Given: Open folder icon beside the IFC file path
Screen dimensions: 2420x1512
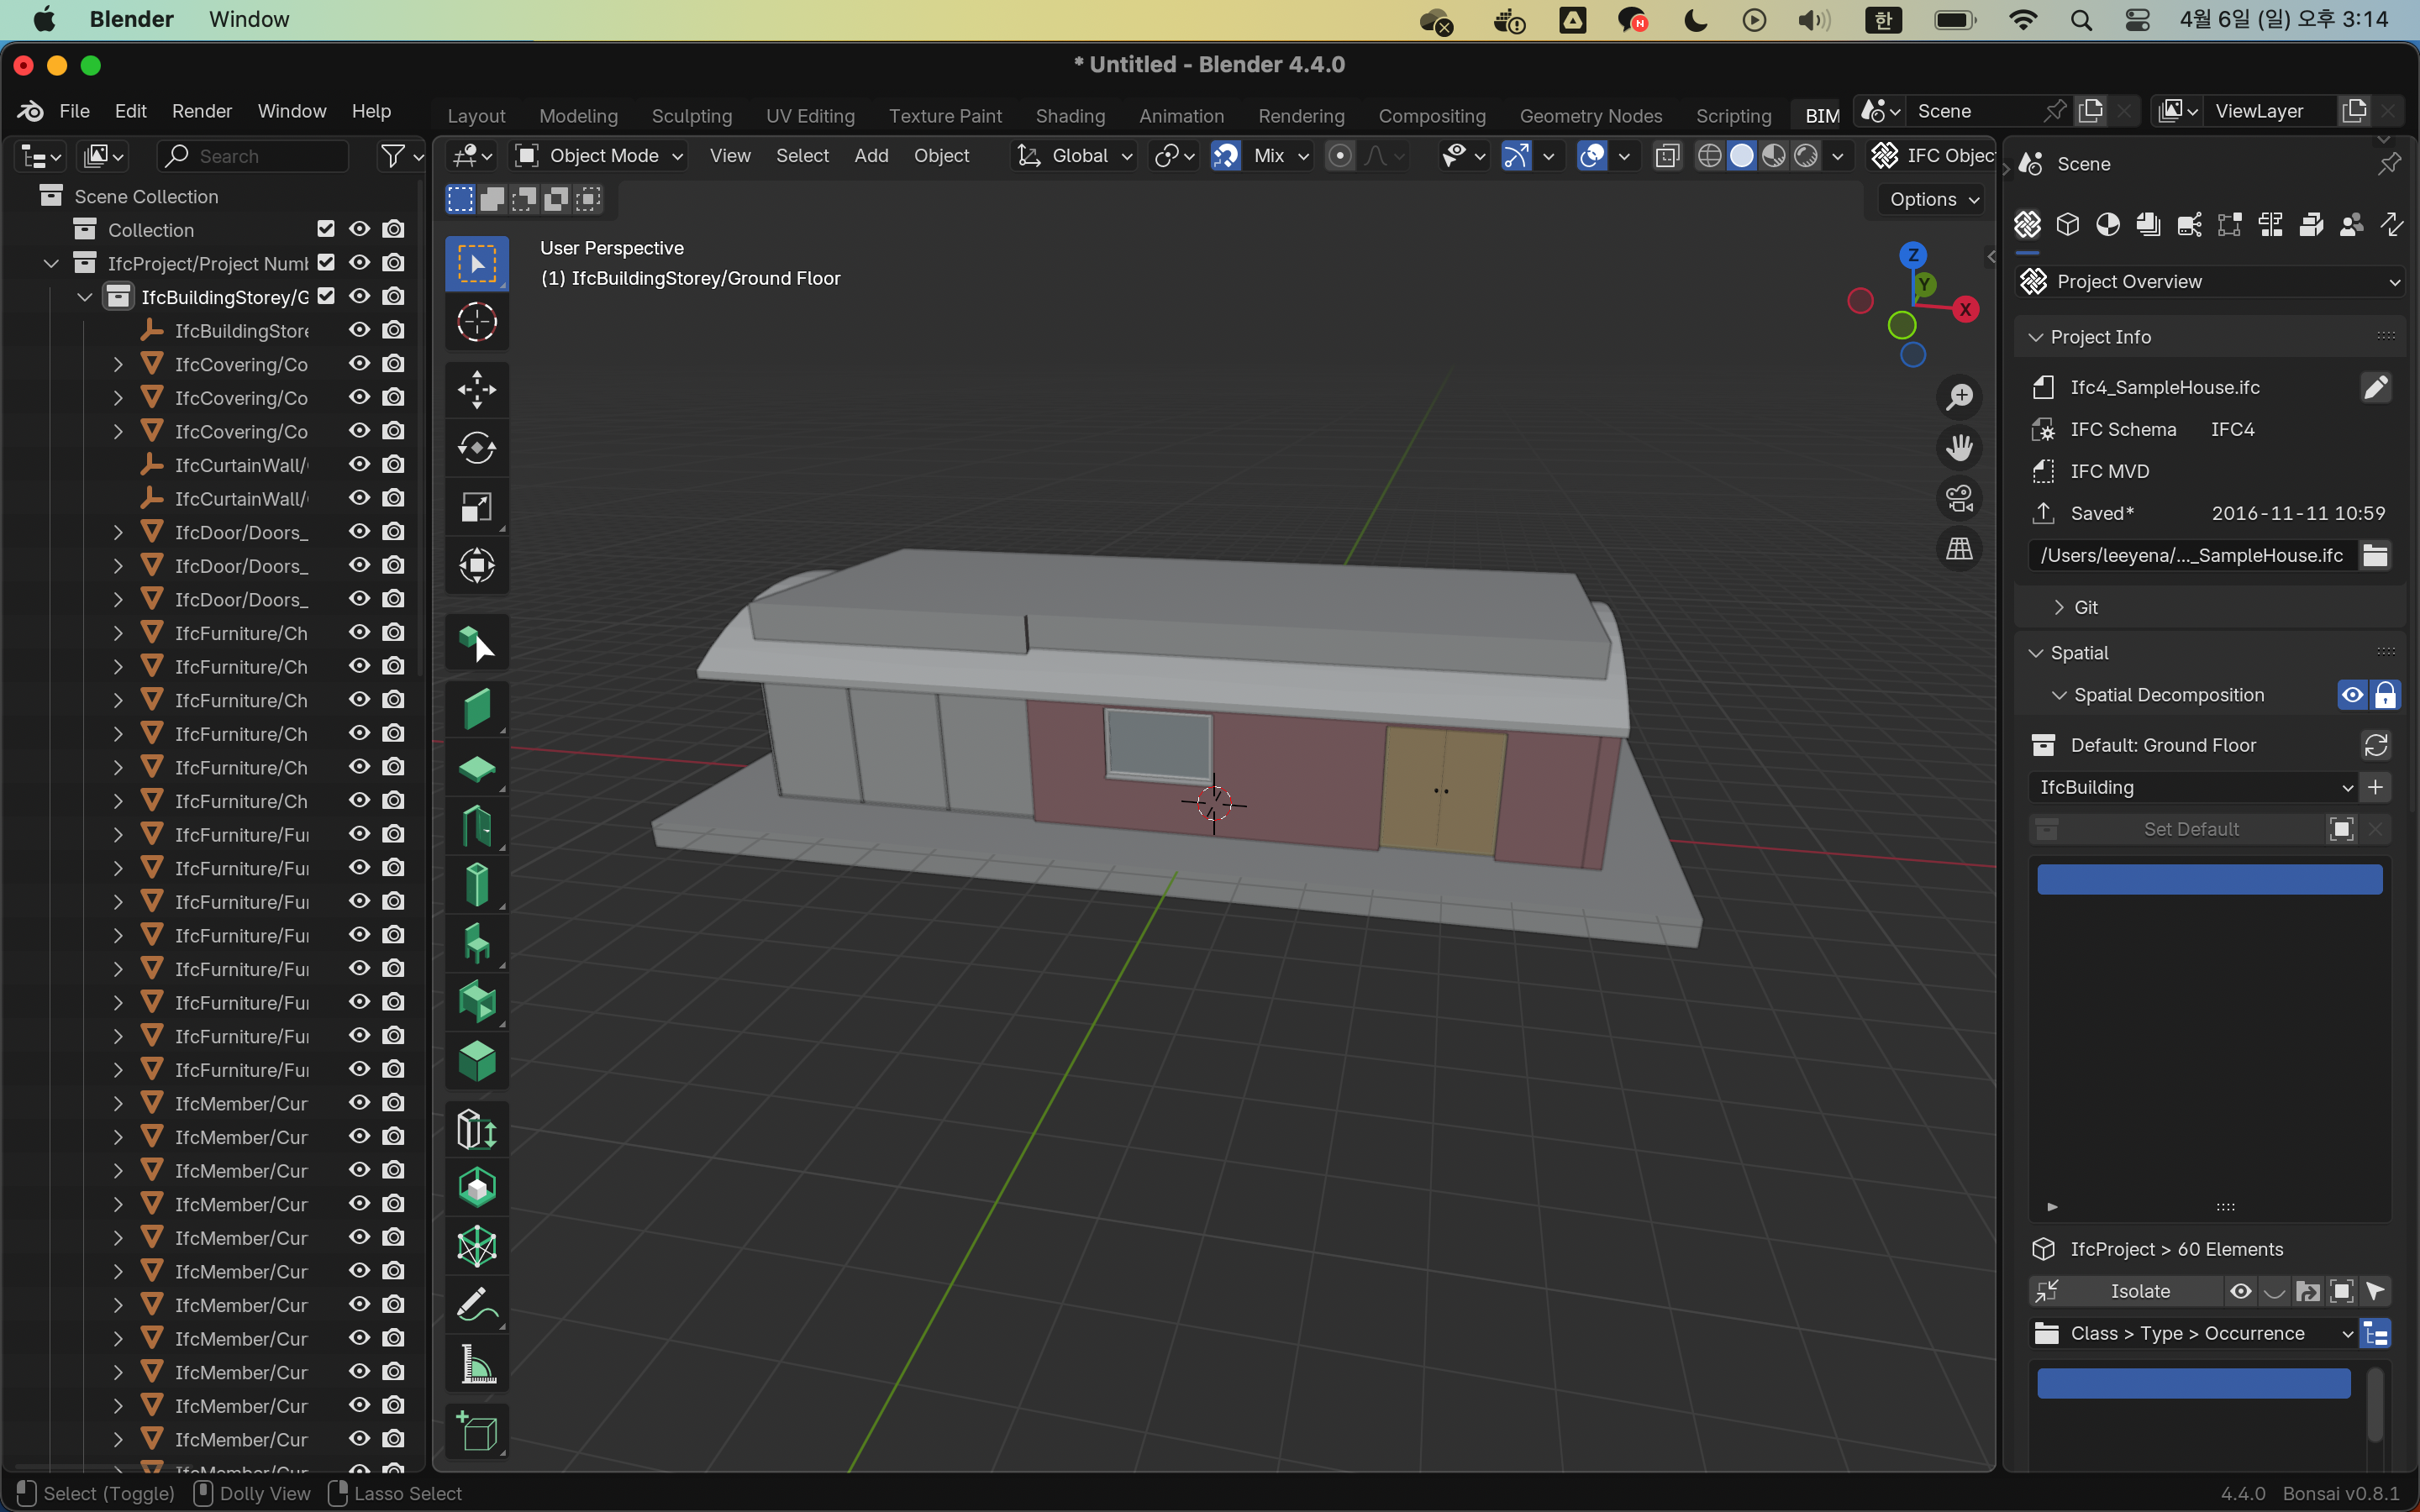Looking at the screenshot, I should [x=2375, y=555].
